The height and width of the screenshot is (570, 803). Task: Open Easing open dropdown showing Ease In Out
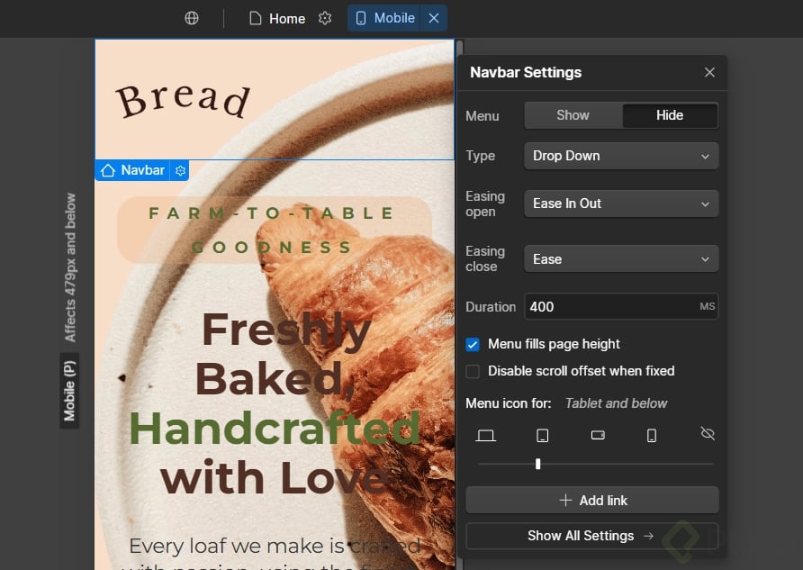pyautogui.click(x=621, y=204)
